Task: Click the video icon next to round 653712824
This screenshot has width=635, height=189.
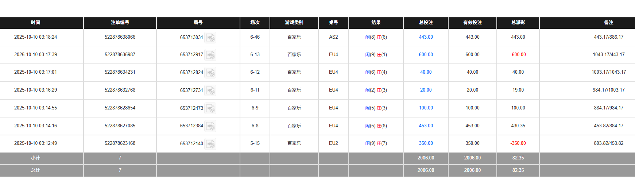Action: 210,73
